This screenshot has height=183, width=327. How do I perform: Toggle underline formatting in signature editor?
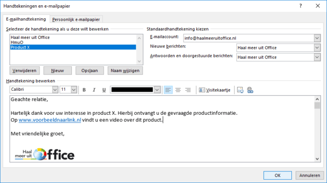(104, 90)
